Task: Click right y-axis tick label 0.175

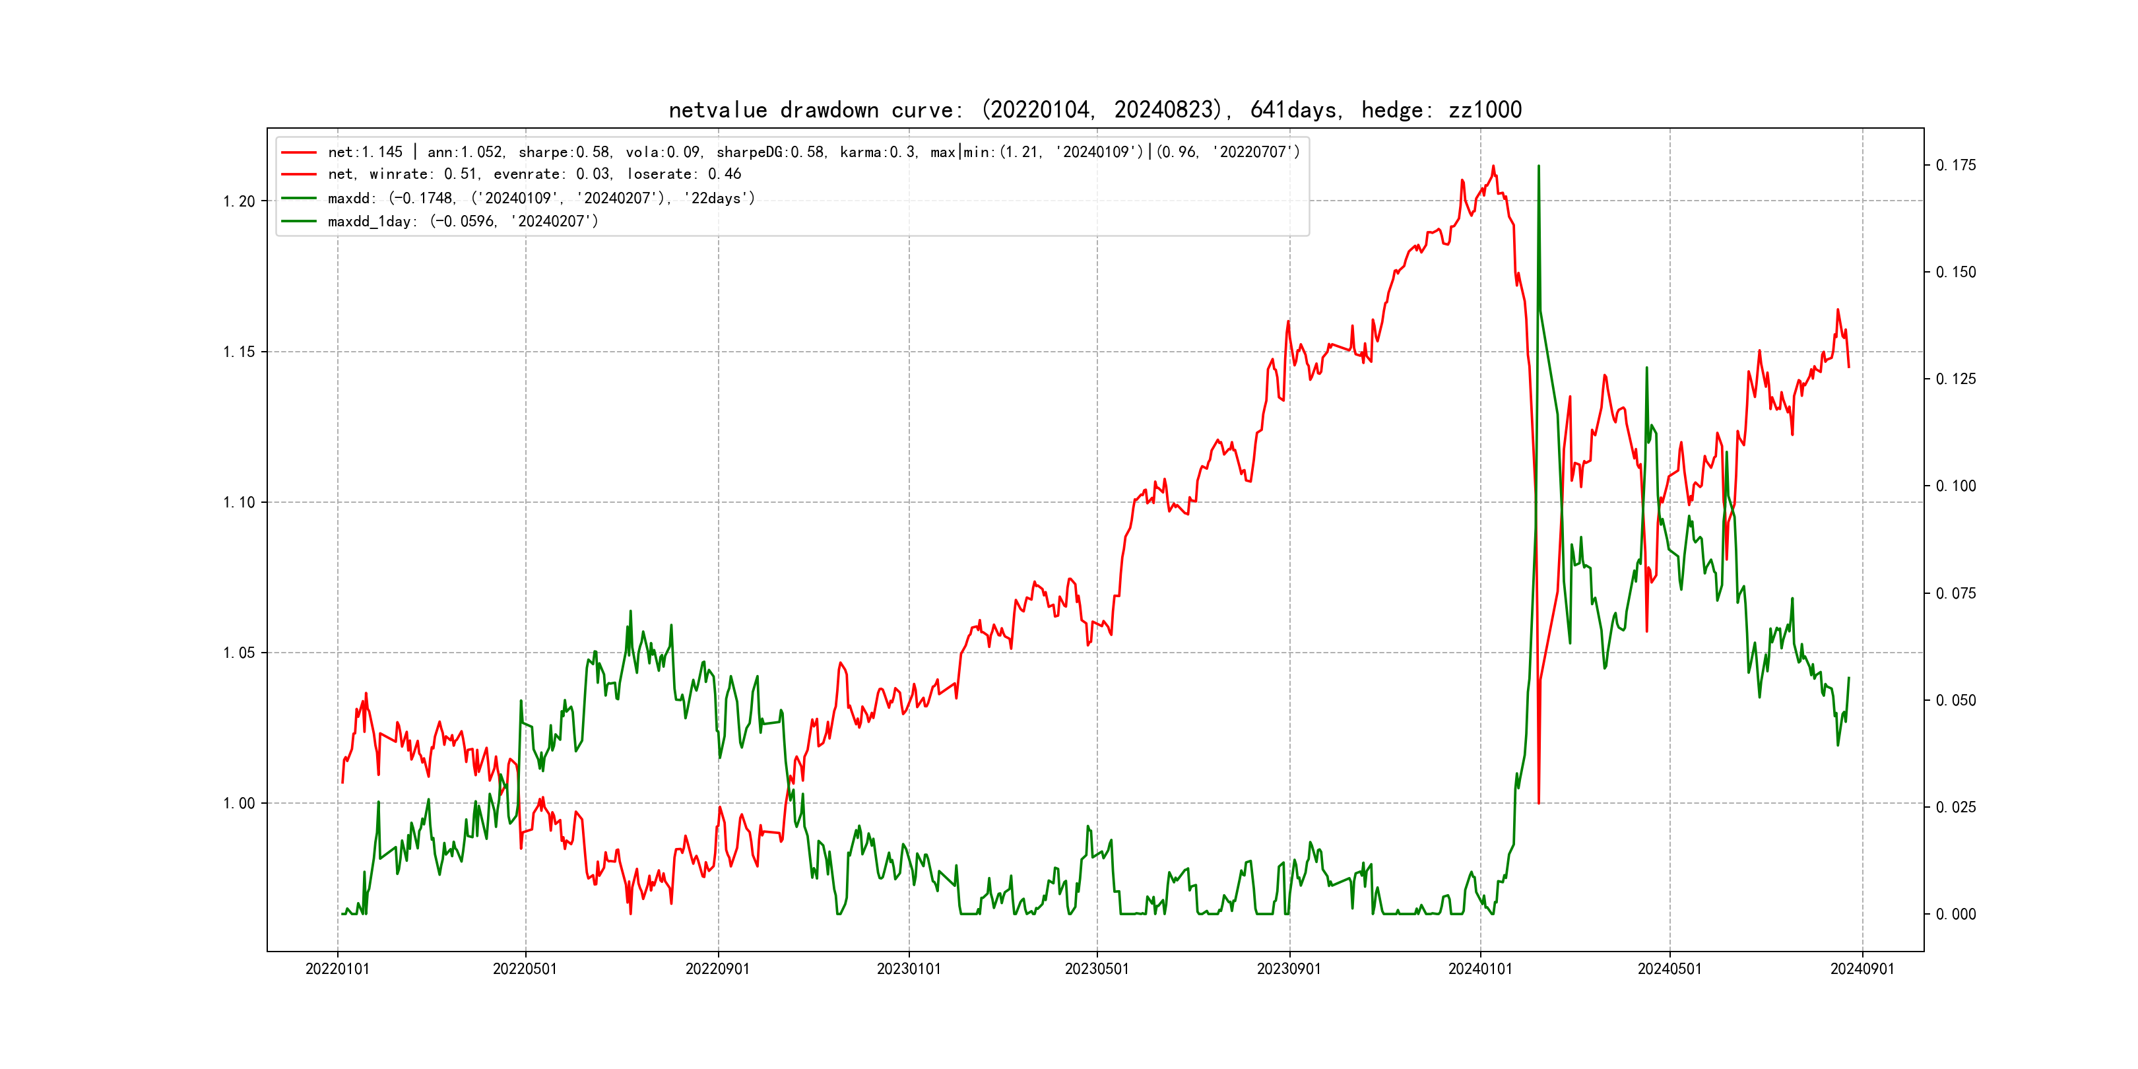Action: click(x=1955, y=165)
